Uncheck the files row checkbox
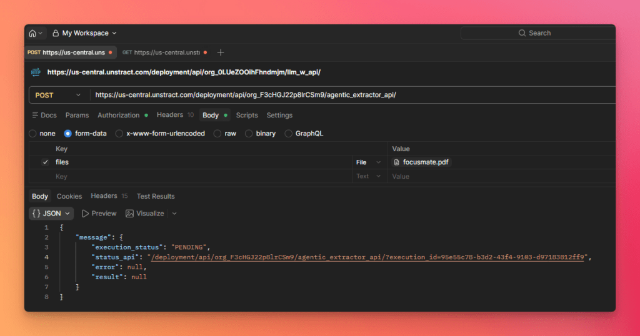 point(45,162)
